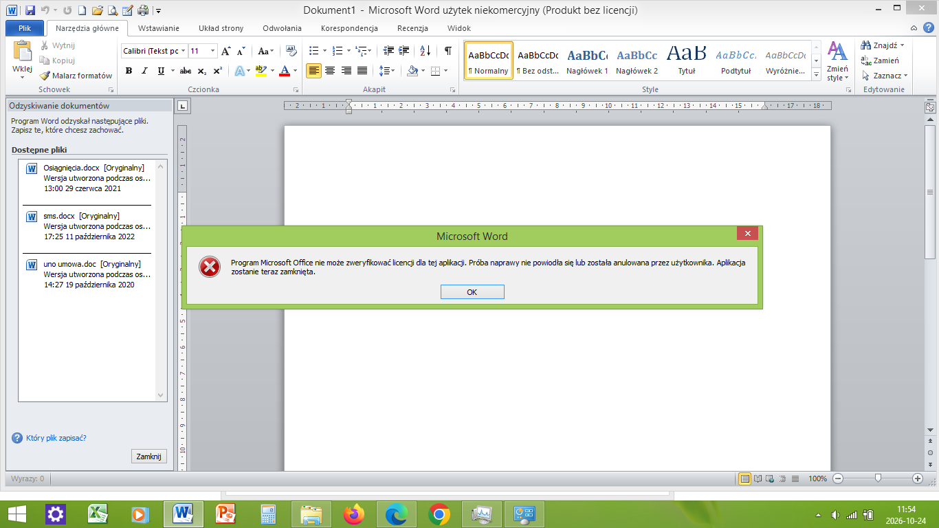Switch to the Recenzja tab

point(412,28)
